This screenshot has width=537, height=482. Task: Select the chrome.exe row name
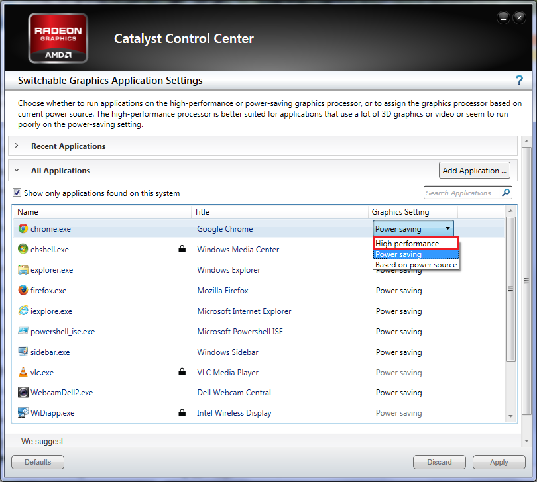[x=50, y=229]
